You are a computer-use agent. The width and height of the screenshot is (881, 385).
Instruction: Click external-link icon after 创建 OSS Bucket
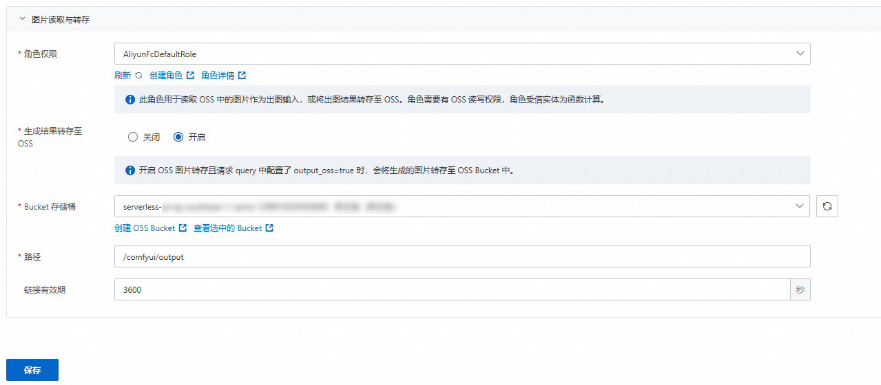coord(183,228)
